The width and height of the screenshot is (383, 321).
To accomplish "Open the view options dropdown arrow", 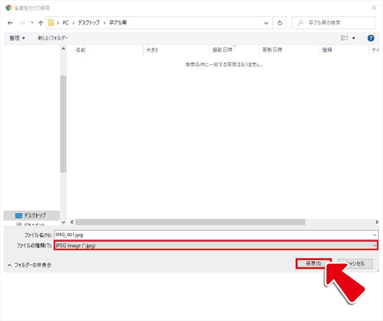I will click(354, 38).
